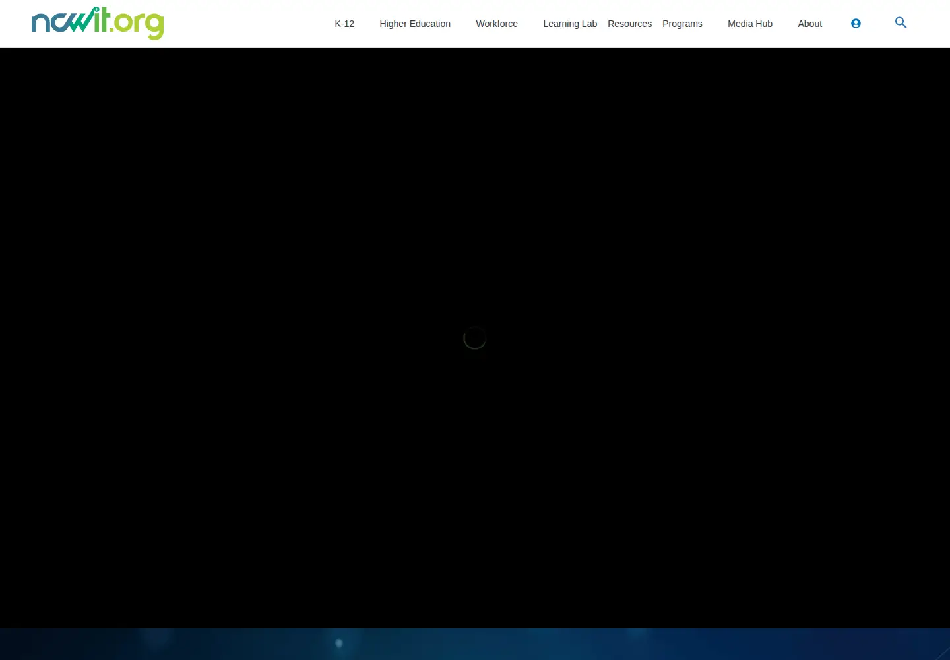Click the ncwit.org logo
950x660 pixels.
point(98,23)
